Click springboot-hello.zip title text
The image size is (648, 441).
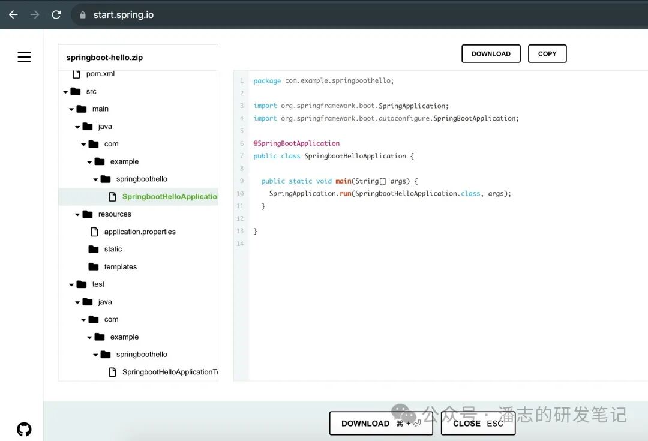104,58
